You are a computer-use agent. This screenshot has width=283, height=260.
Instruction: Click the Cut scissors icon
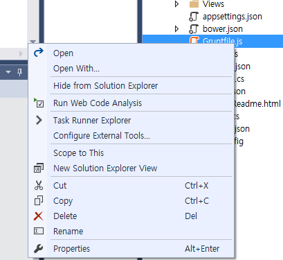(x=39, y=185)
